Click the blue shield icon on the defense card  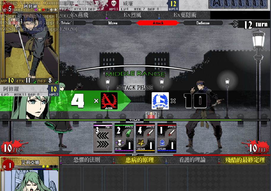click(162, 143)
